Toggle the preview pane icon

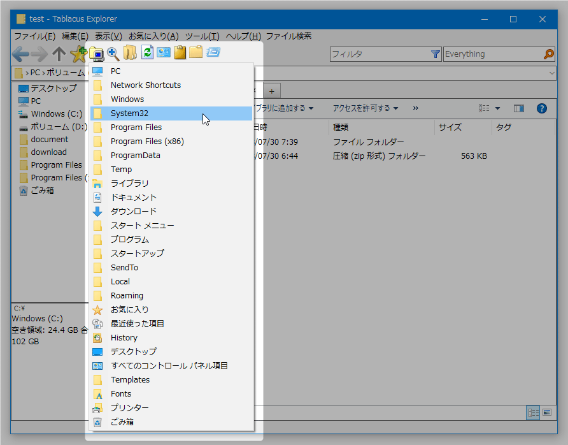point(519,108)
